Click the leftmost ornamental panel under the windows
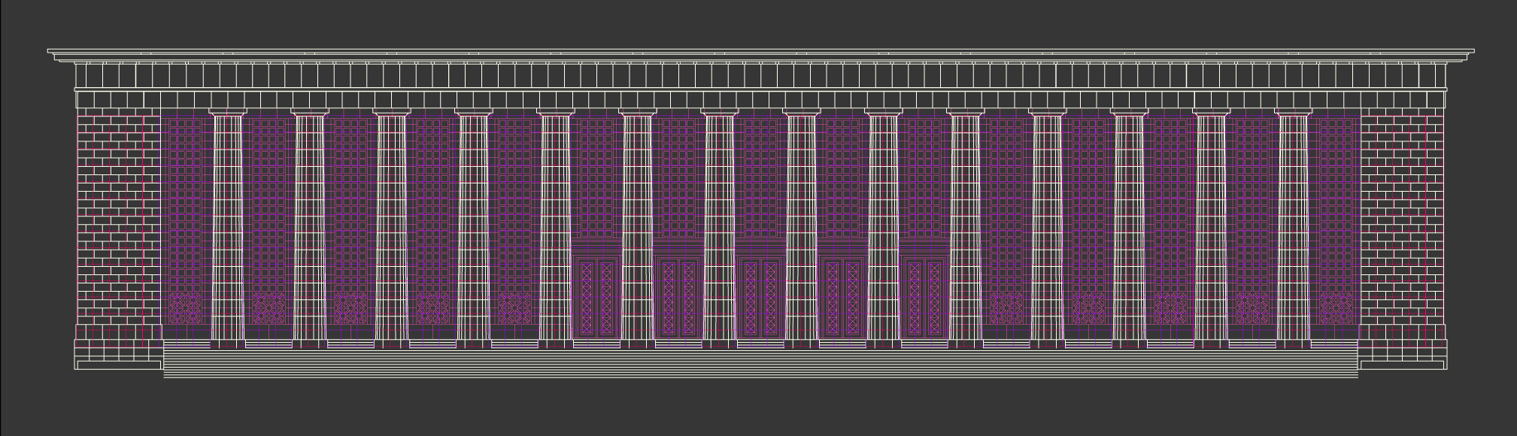 185,308
